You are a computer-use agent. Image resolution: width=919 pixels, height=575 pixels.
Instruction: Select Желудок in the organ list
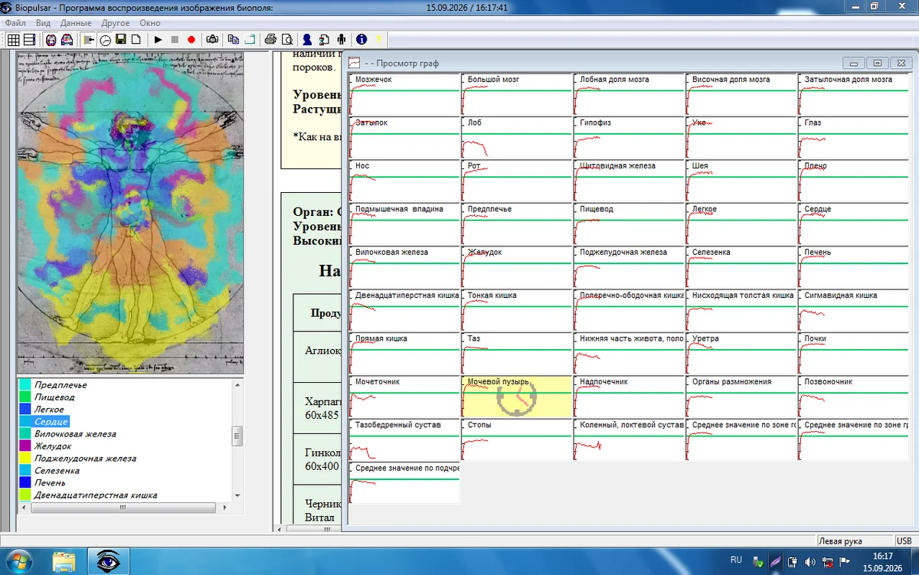point(53,446)
